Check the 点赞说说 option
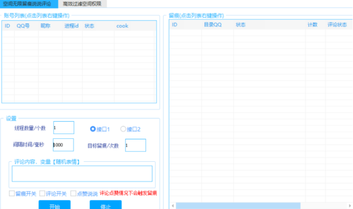Viewport: 353px width, 209px height. pos(74,193)
